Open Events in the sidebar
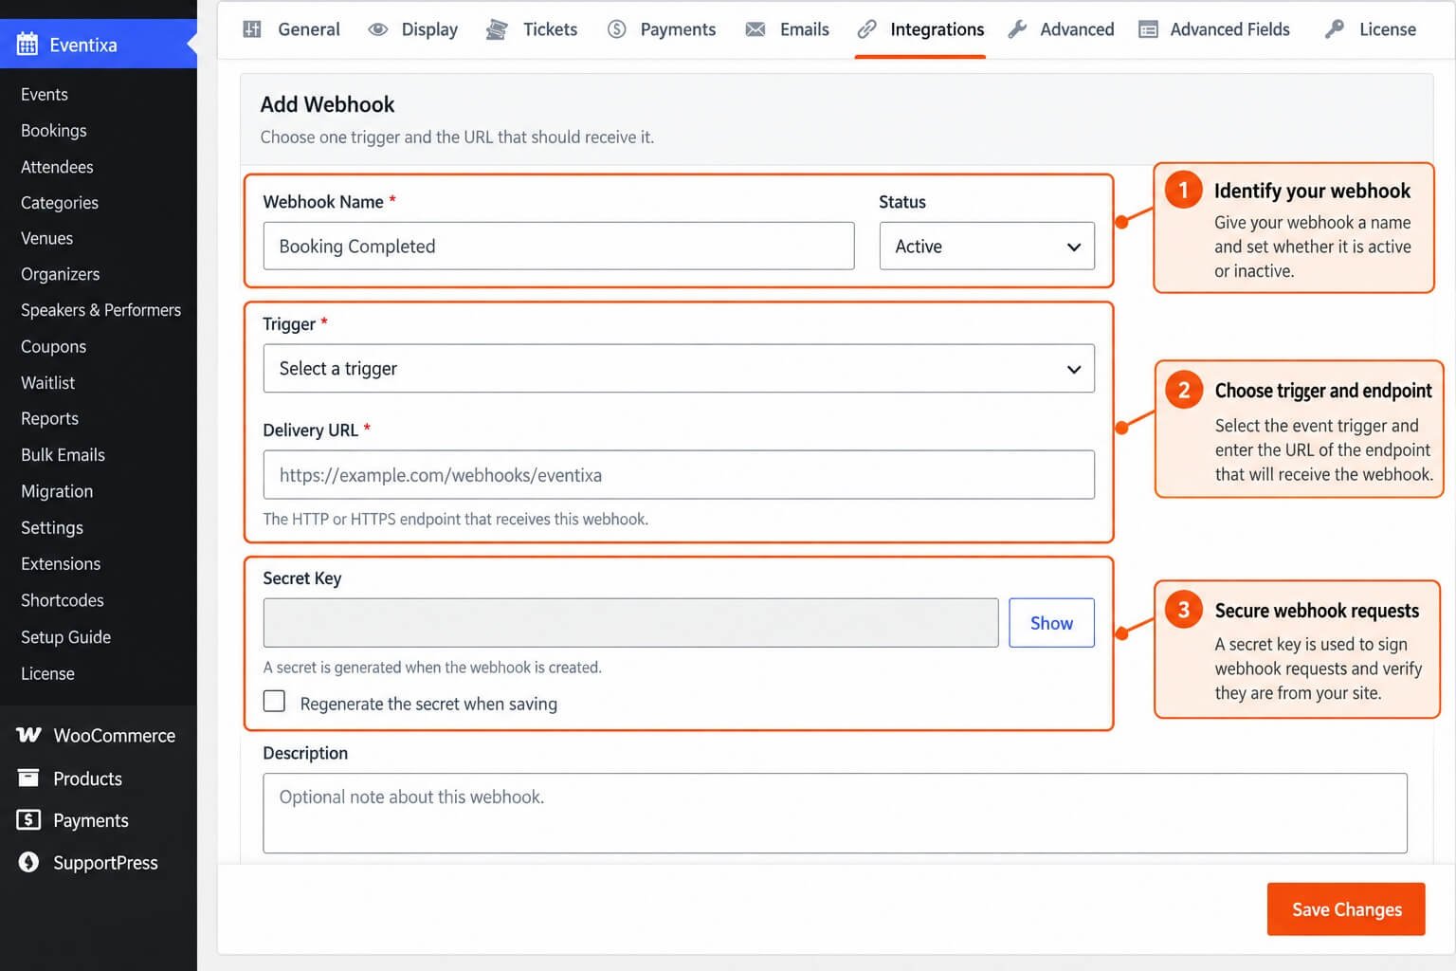This screenshot has height=971, width=1456. (x=45, y=95)
